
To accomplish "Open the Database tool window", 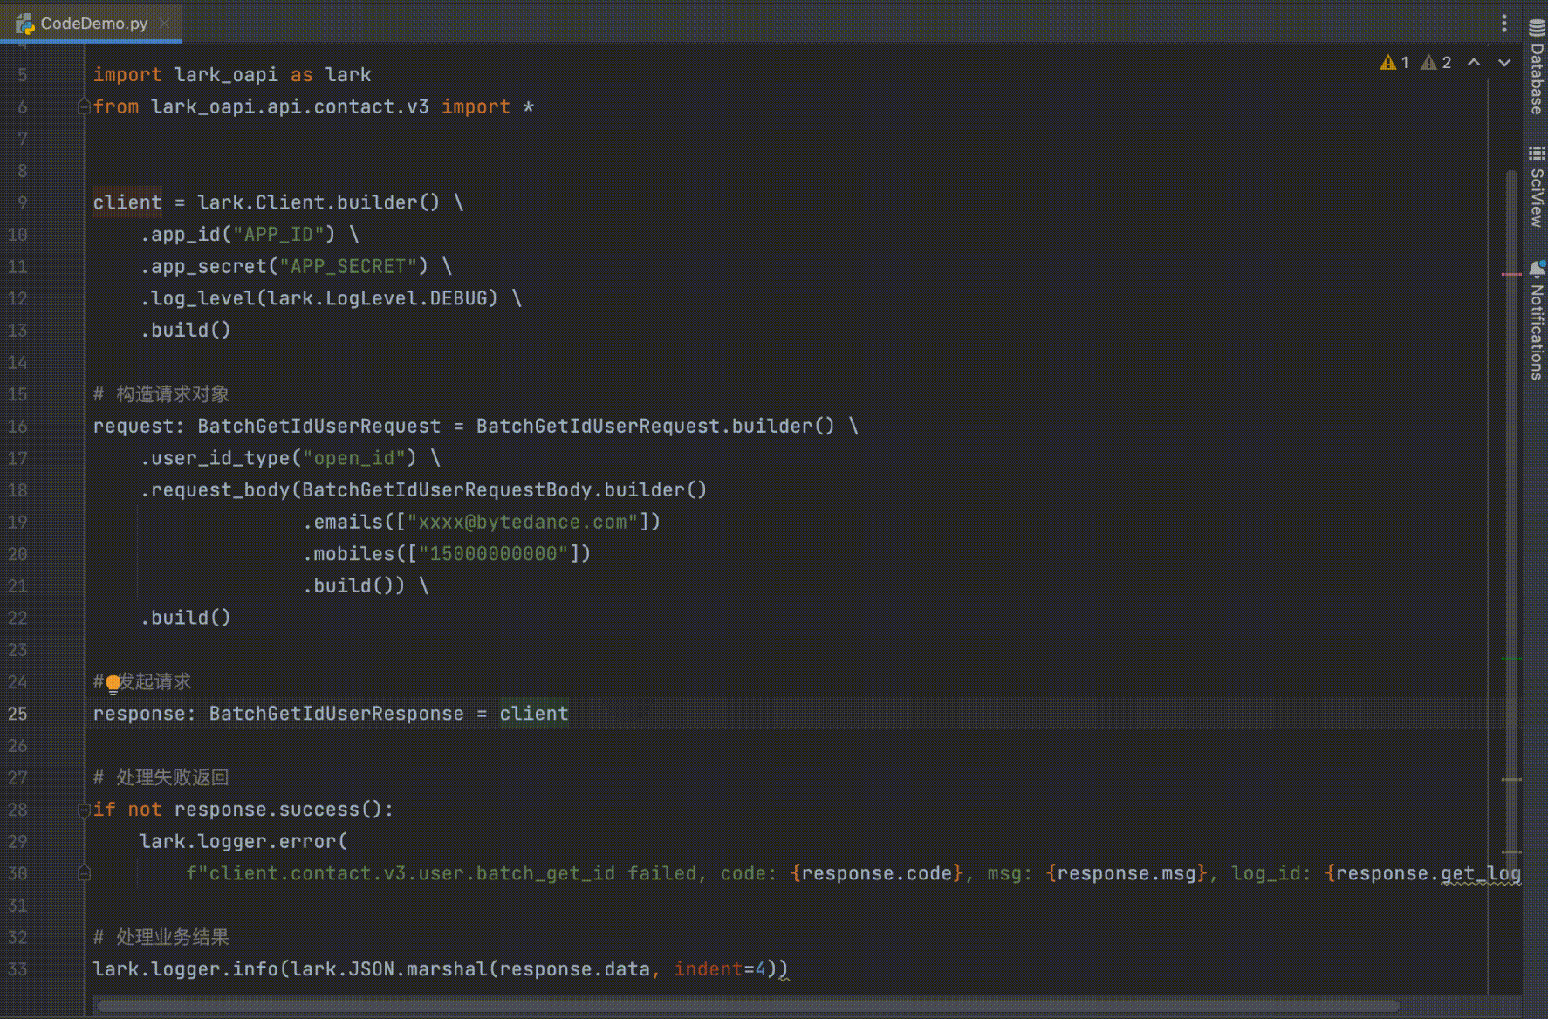I will [1537, 68].
